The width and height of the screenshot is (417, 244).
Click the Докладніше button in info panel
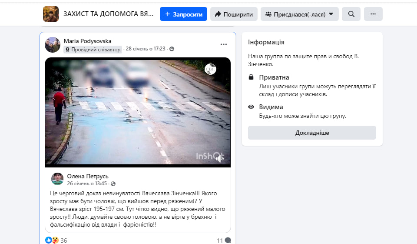coord(312,133)
